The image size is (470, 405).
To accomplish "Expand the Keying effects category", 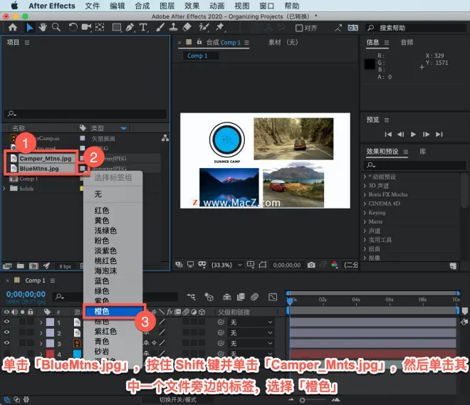I will point(365,213).
